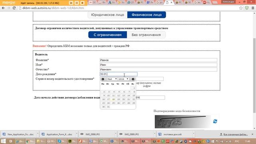Click the captcha image showing гру25

183,122
